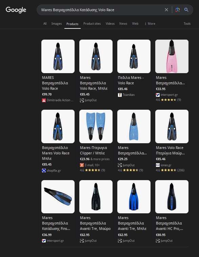Image resolution: width=199 pixels, height=257 pixels.
Task: Click JumpOut icon under Avanti HC Pro
Action: tap(158, 241)
